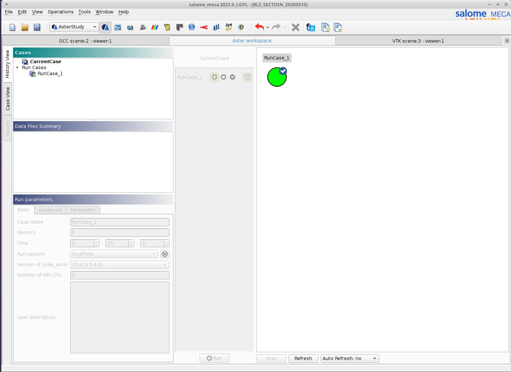Click the yellow notebook module icon
This screenshot has width=511, height=372.
click(167, 27)
